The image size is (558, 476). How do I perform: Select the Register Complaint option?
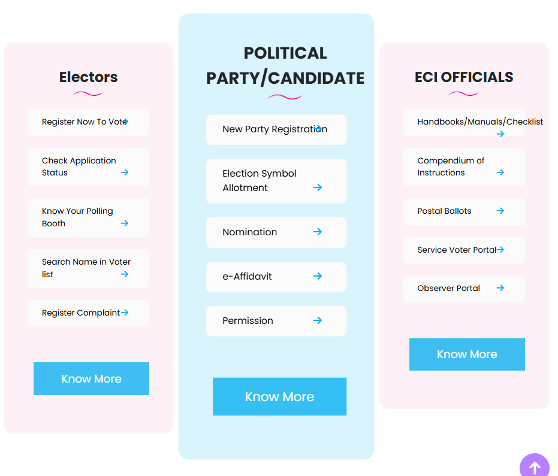[81, 313]
